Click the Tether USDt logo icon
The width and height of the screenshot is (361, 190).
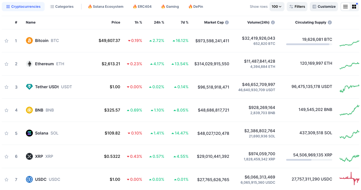click(29, 87)
